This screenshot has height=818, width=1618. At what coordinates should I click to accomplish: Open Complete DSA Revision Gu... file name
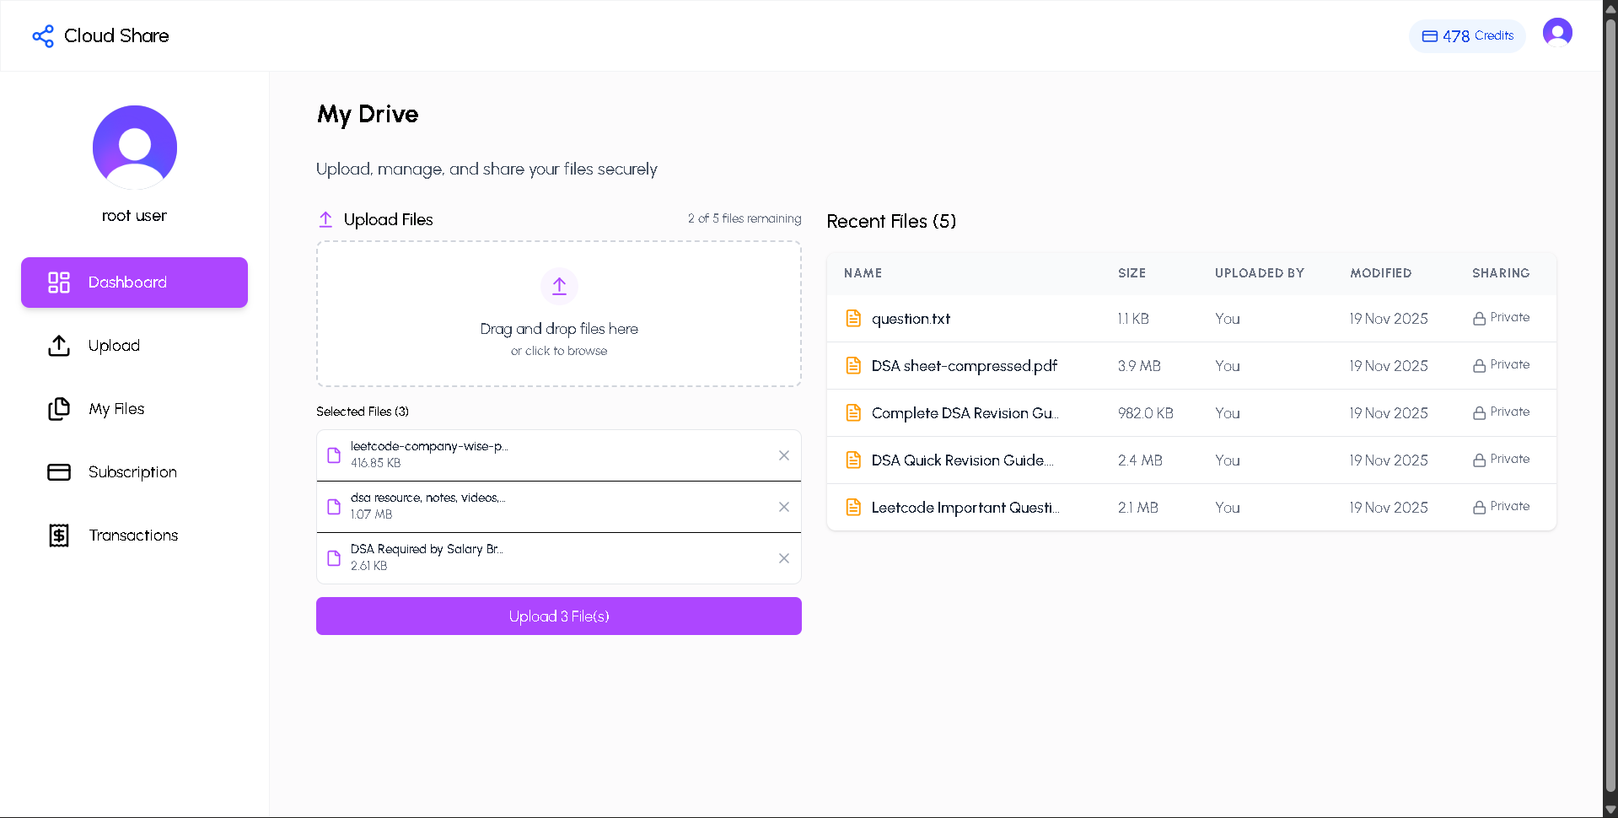965,413
